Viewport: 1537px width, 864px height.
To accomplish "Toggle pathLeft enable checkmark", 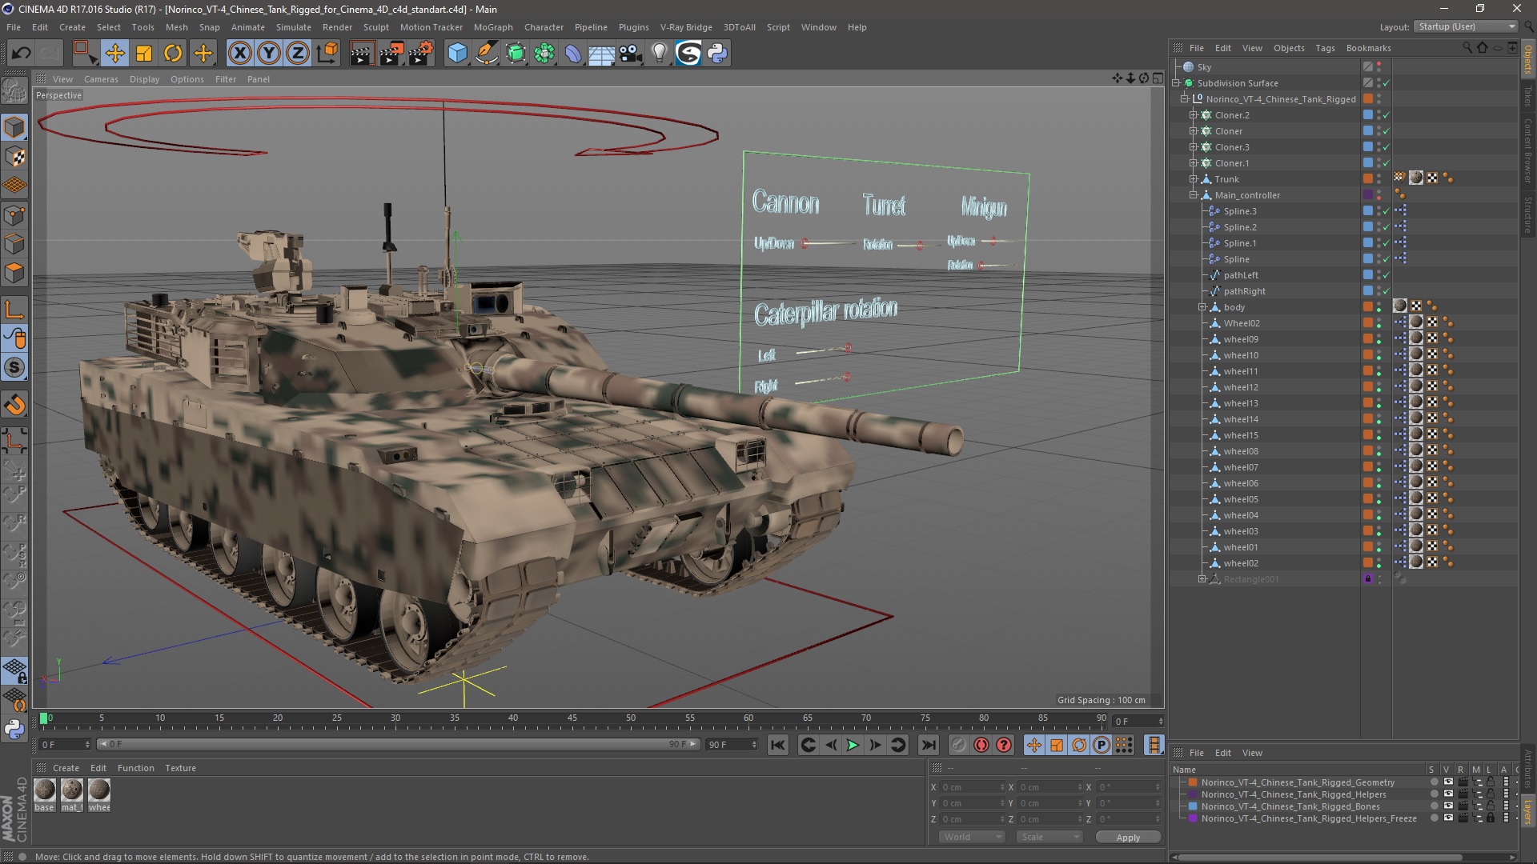I will pyautogui.click(x=1387, y=275).
